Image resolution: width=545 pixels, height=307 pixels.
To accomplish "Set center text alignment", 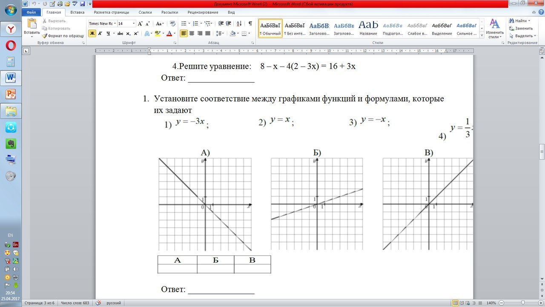I will pos(192,33).
